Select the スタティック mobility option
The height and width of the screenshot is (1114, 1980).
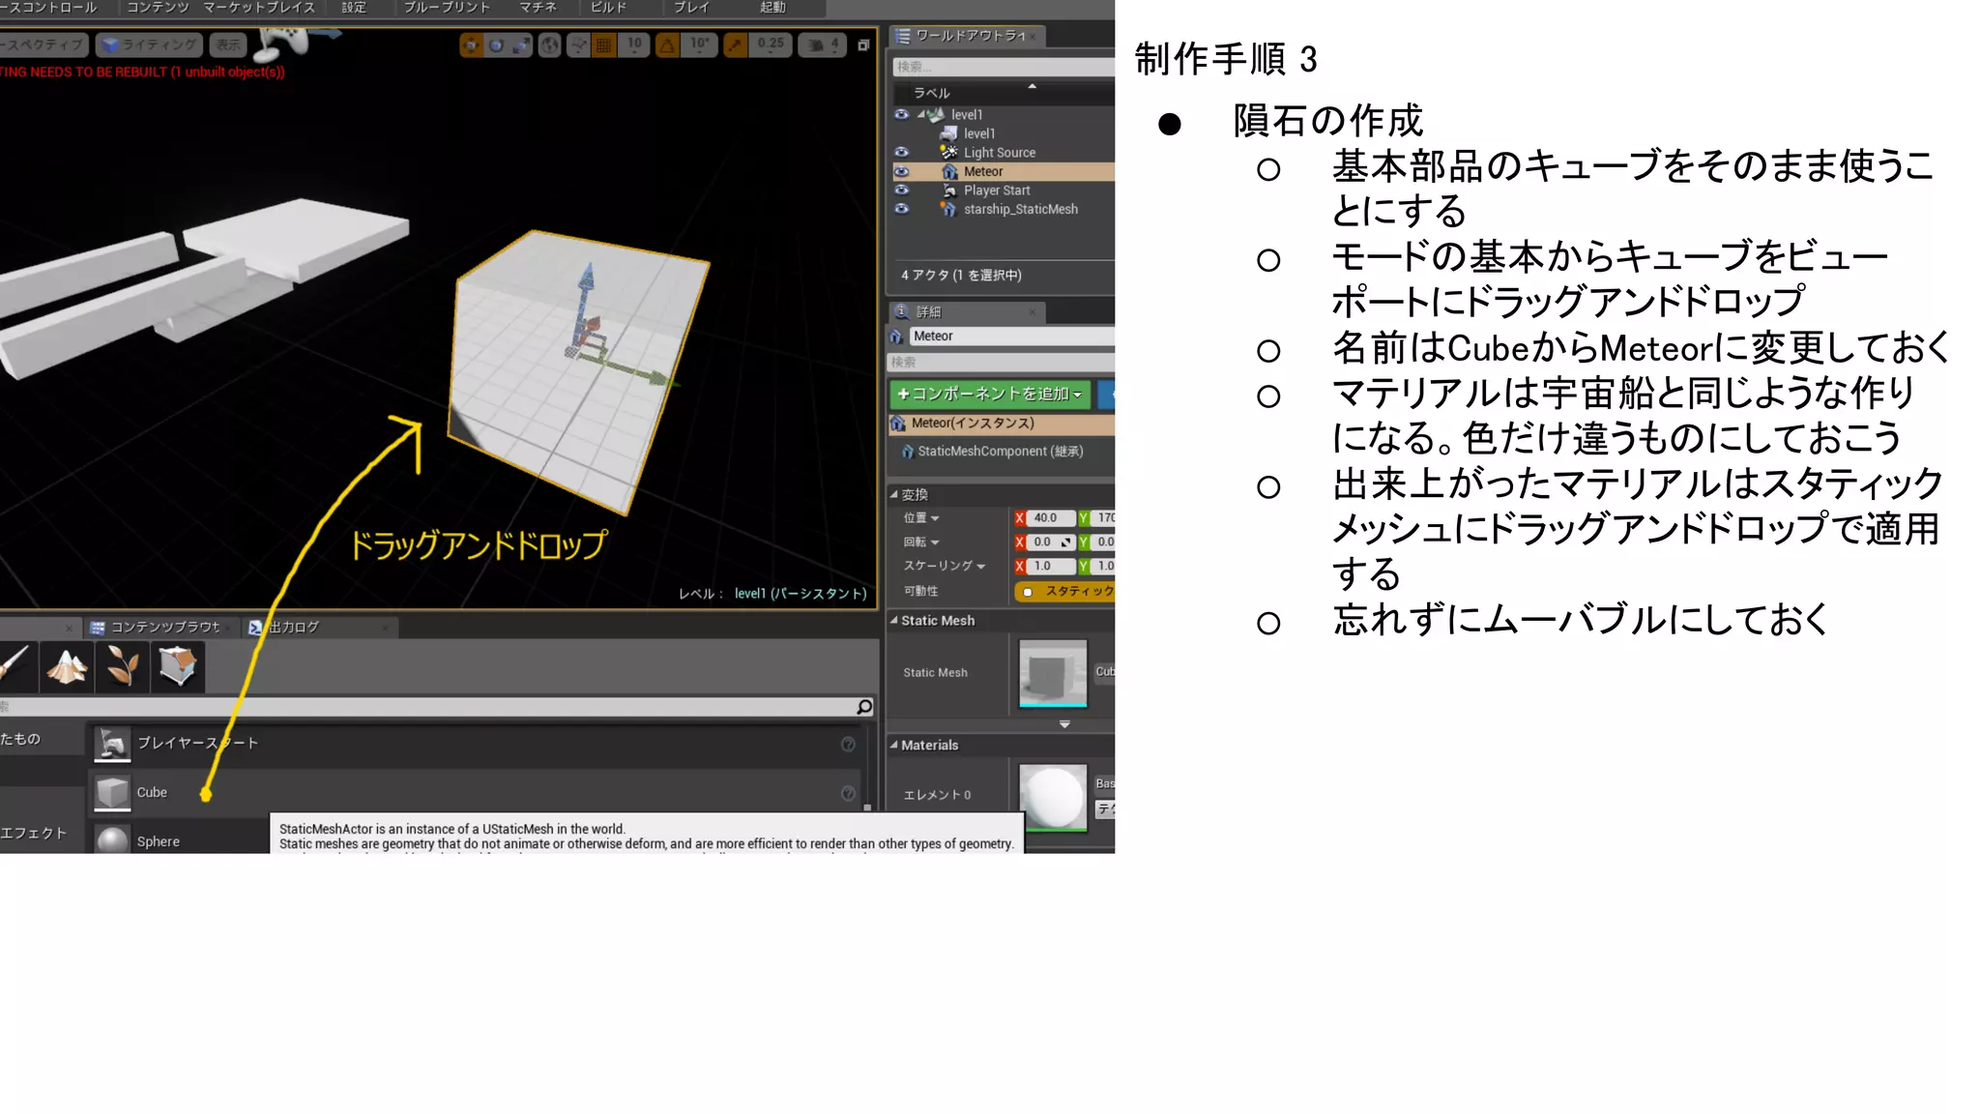pyautogui.click(x=1065, y=591)
